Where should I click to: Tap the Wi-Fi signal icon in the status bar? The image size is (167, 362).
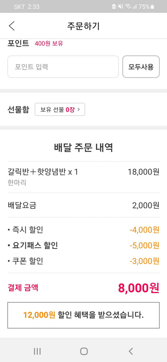pyautogui.click(x=128, y=7)
